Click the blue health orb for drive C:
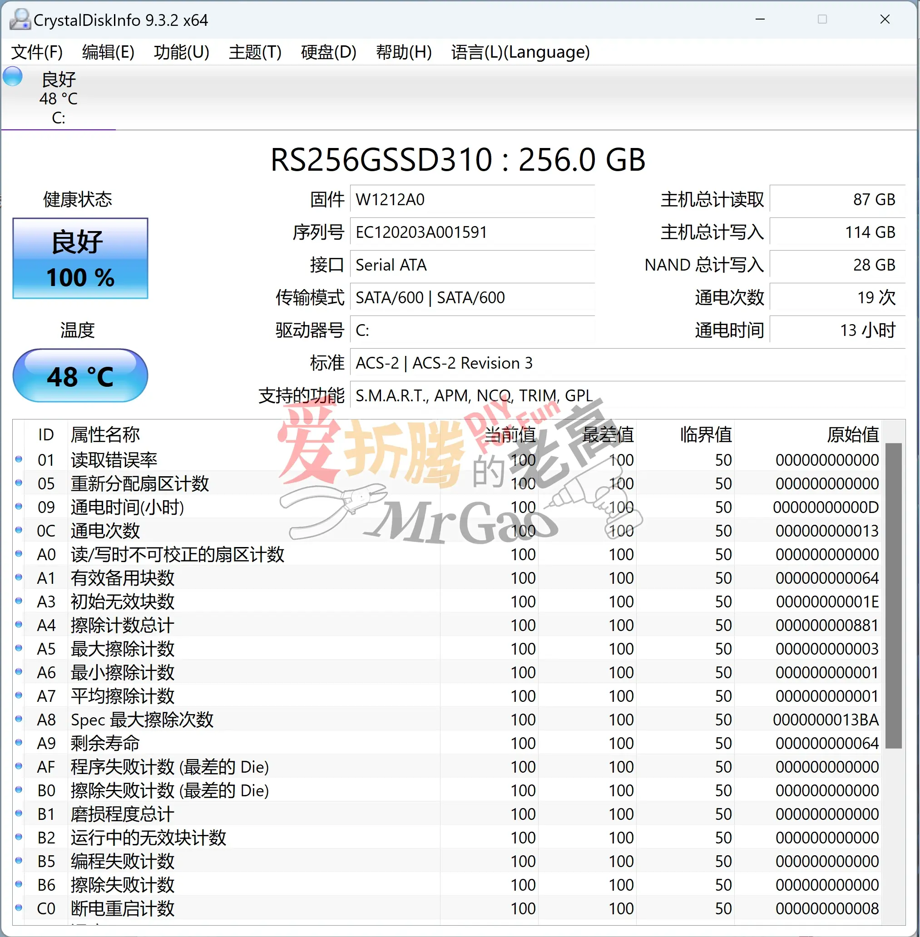This screenshot has height=937, width=920. pyautogui.click(x=13, y=77)
